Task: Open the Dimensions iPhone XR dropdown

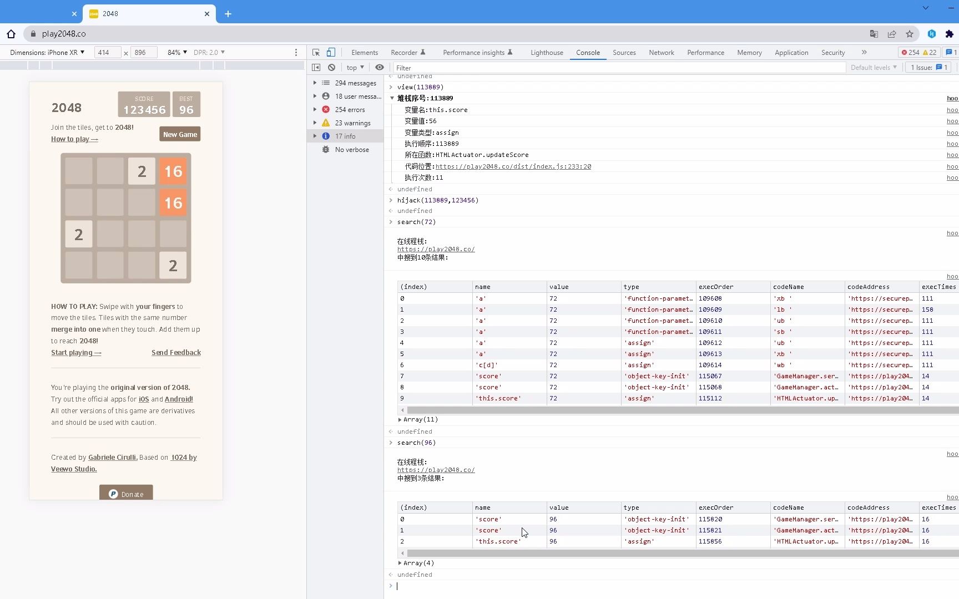Action: (47, 52)
